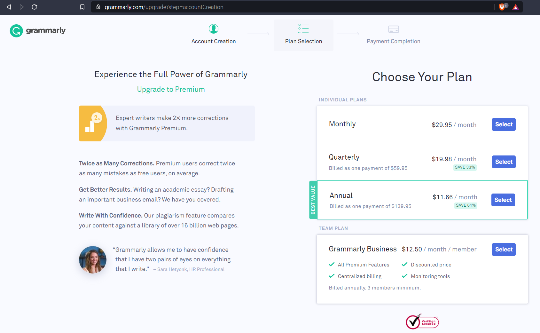The width and height of the screenshot is (540, 333).
Task: Click the $29.95 / month price
Action: coord(454,125)
